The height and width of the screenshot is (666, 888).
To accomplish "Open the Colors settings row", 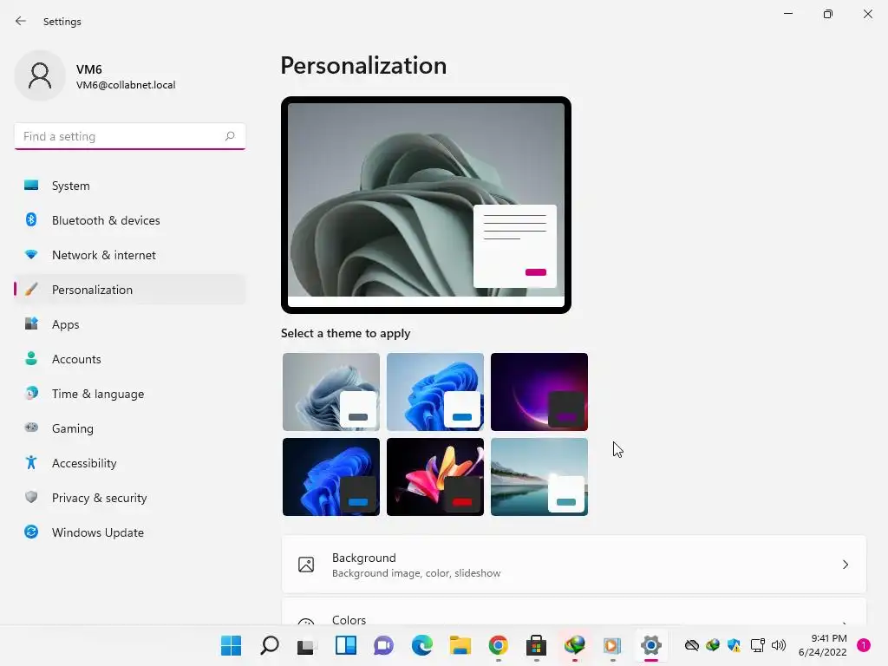I will 574,611.
